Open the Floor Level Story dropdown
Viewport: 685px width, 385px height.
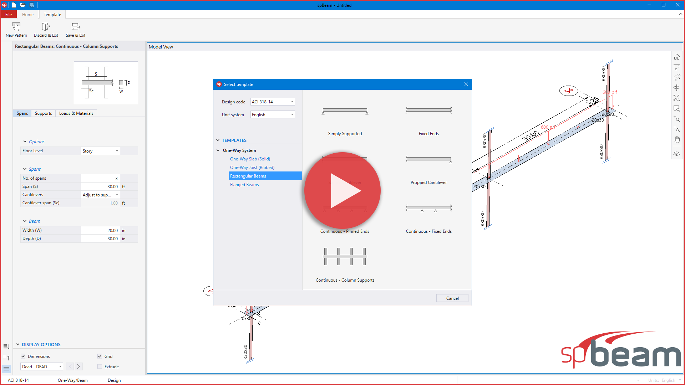coord(100,151)
